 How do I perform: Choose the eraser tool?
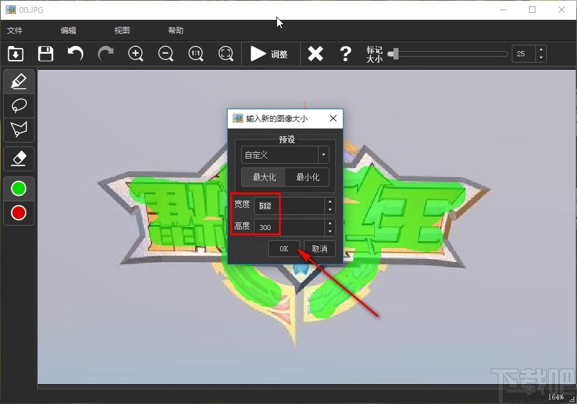(19, 157)
